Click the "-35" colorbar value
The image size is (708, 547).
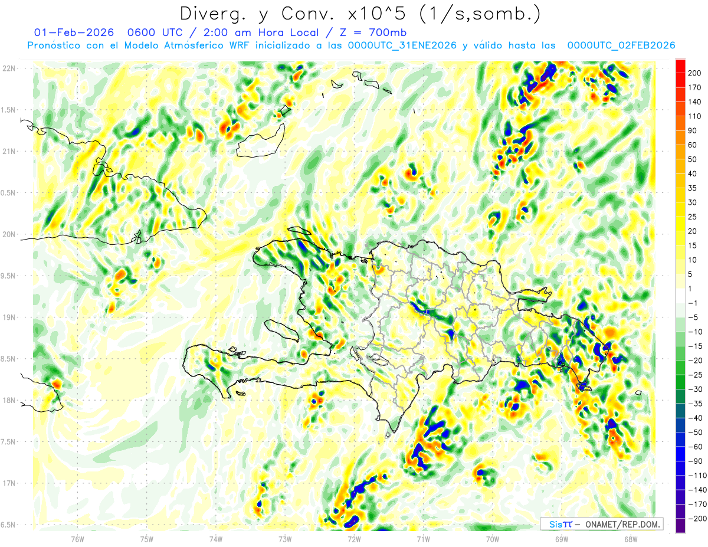pos(697,404)
